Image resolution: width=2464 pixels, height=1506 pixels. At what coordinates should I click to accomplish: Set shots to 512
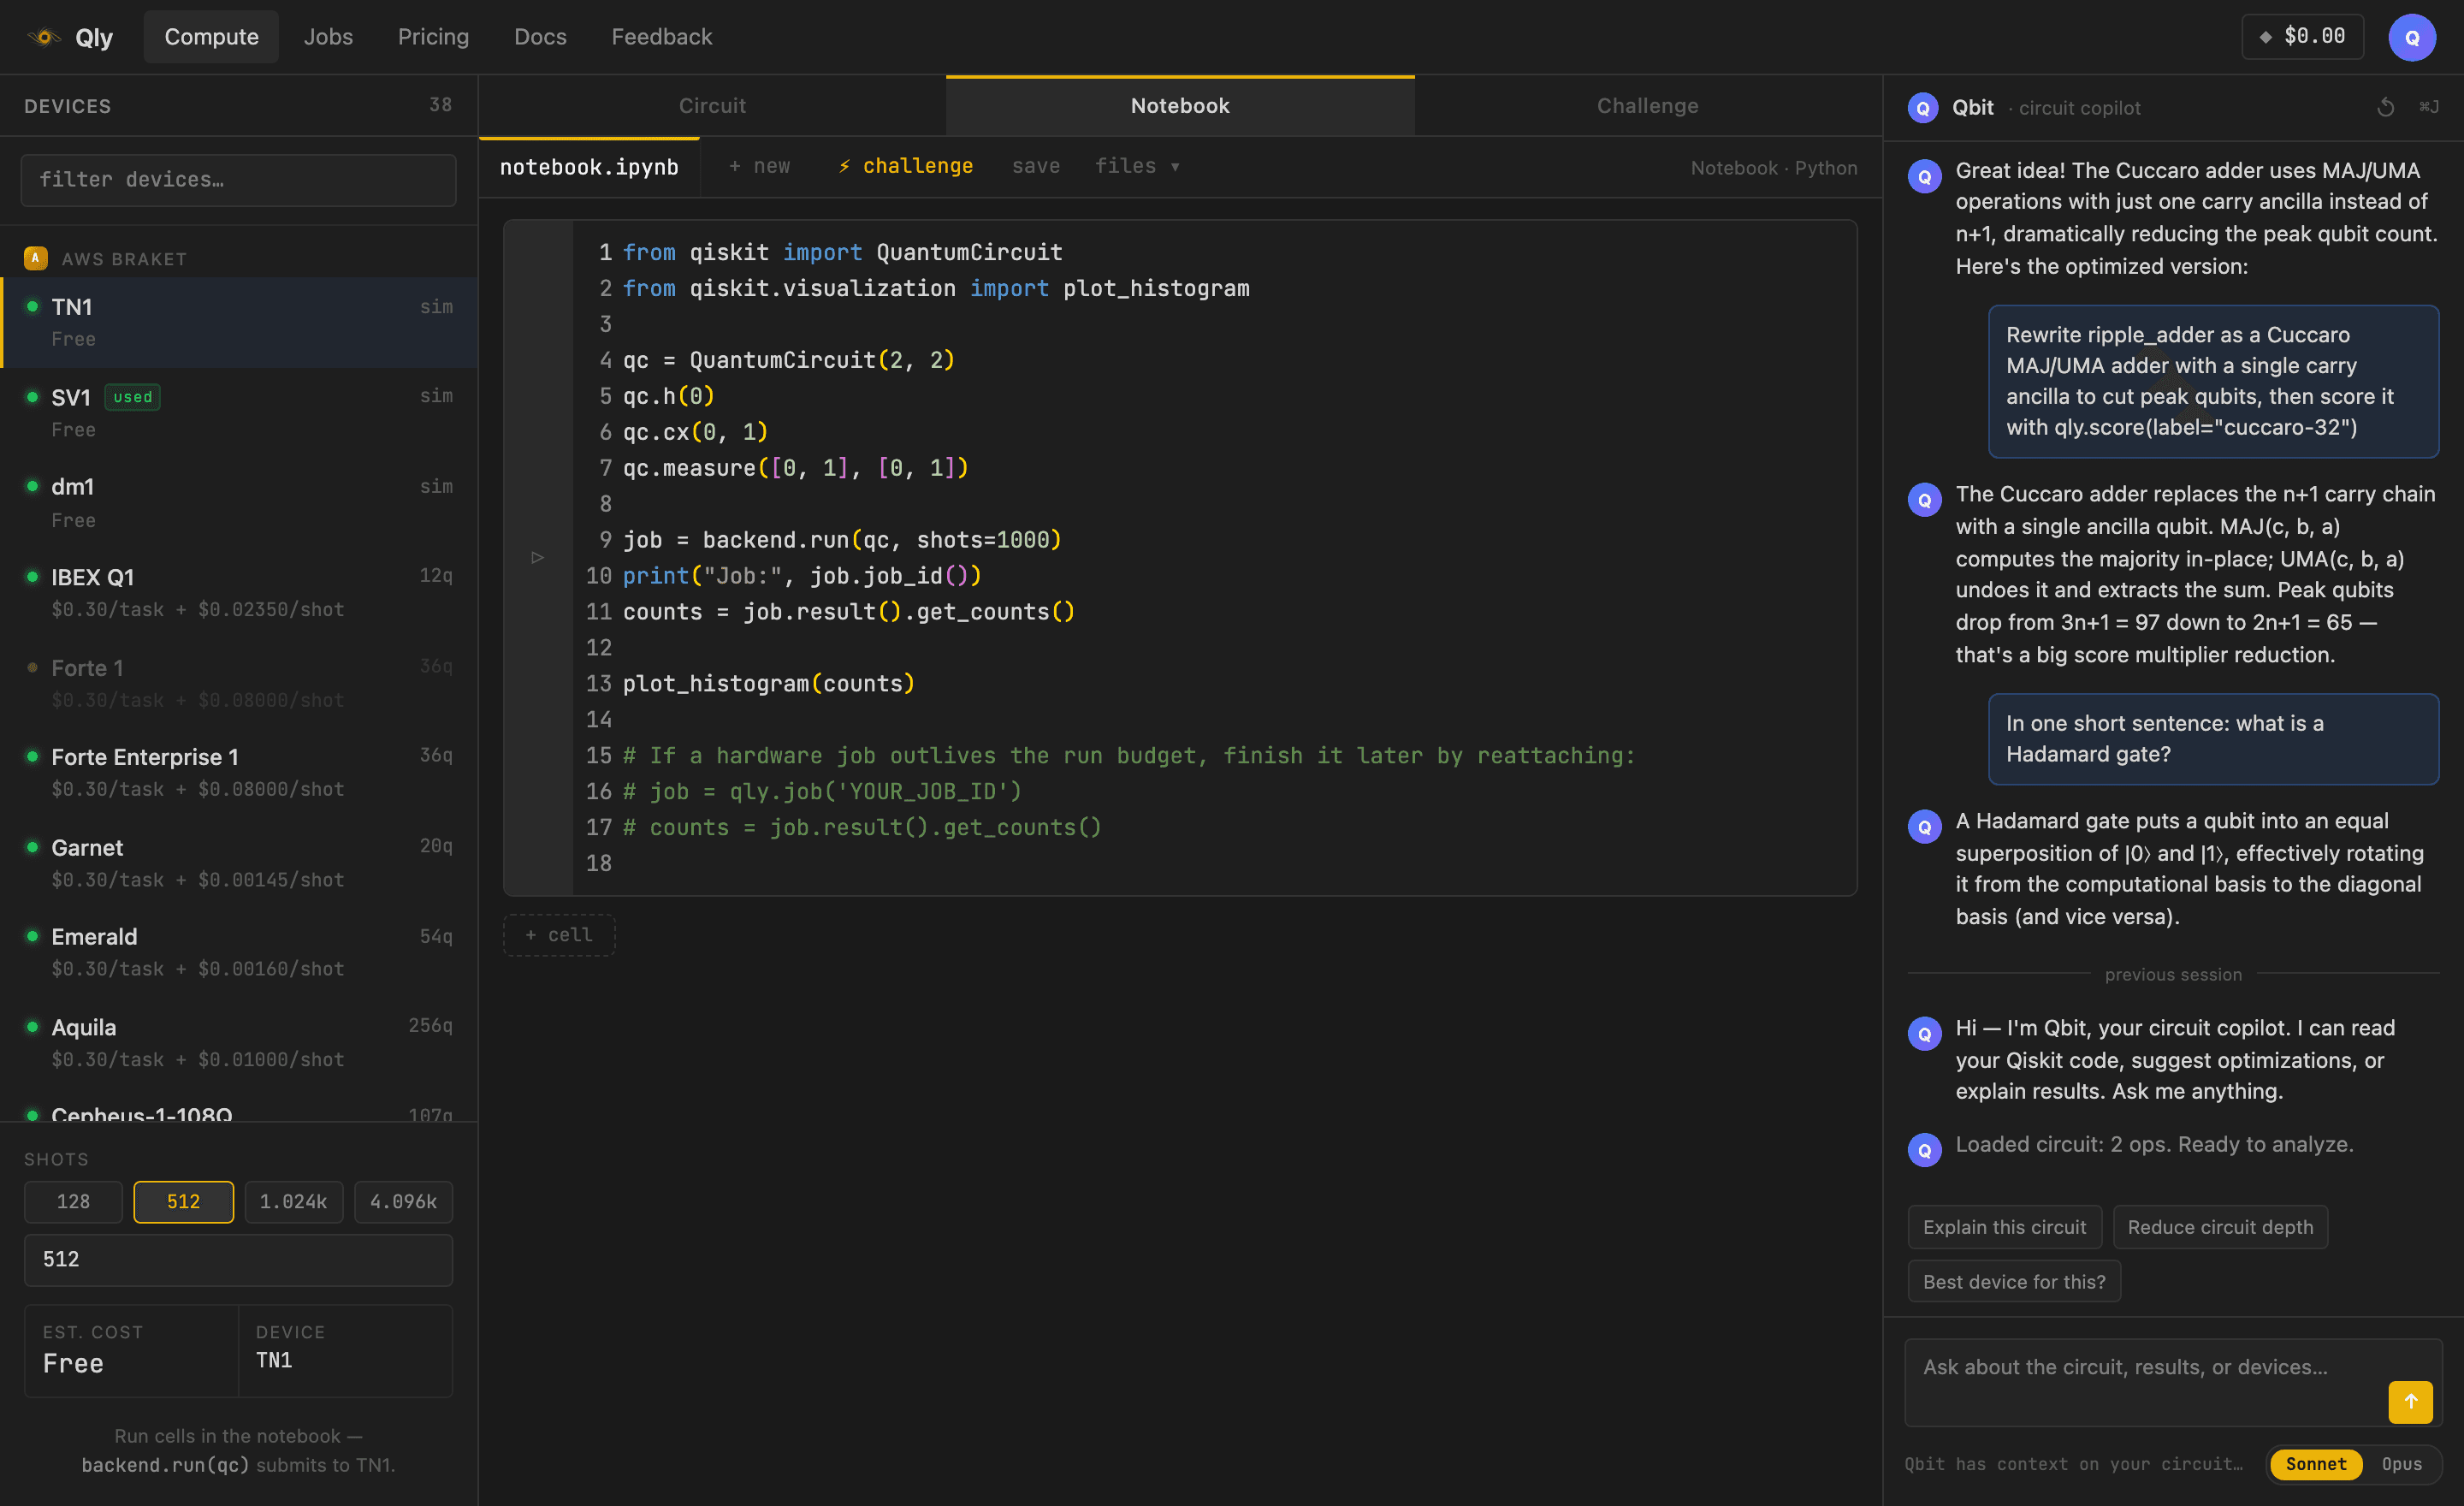coord(183,1201)
